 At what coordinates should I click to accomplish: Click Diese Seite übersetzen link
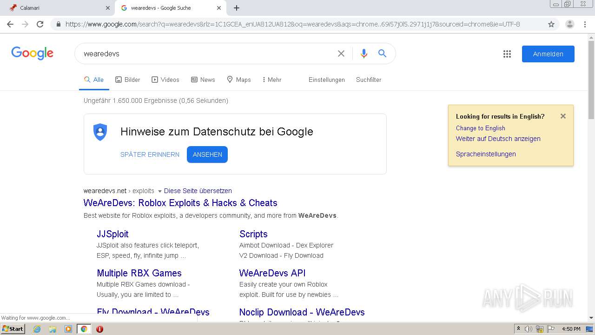(x=198, y=191)
